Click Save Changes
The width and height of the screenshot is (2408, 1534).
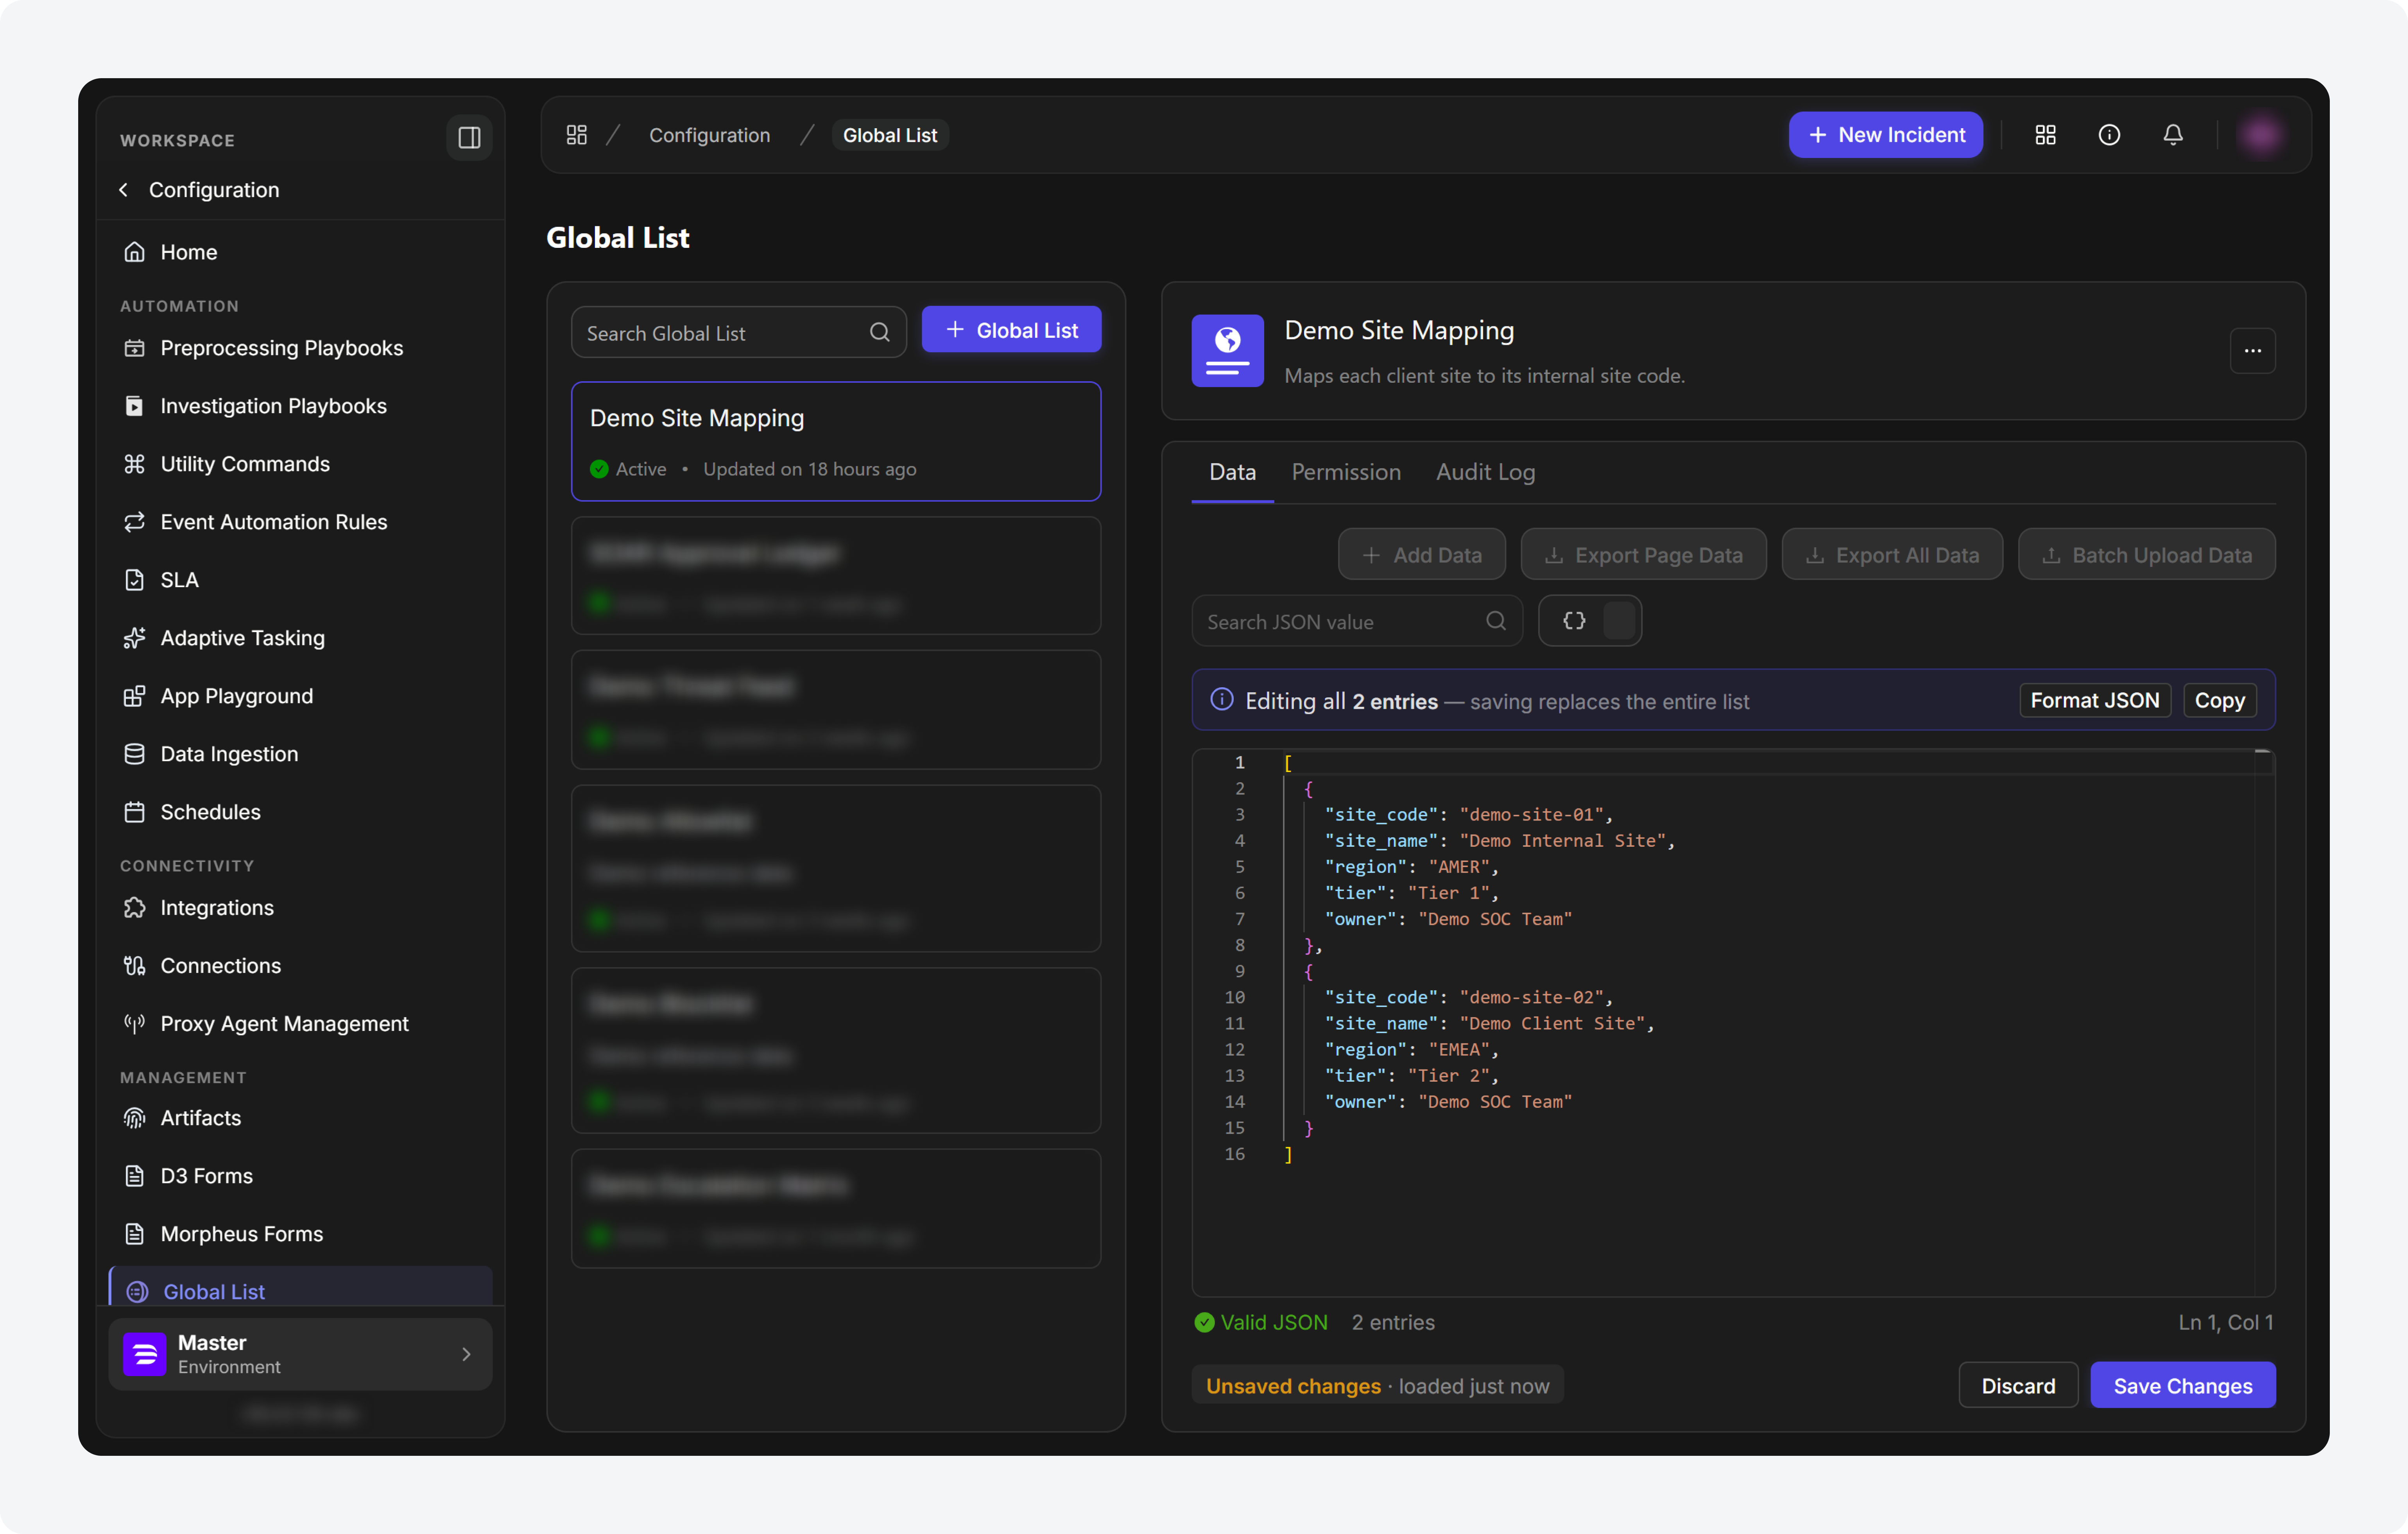(x=2183, y=1386)
